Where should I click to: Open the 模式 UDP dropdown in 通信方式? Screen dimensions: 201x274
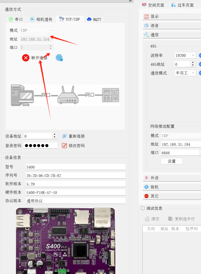[x=36, y=30]
